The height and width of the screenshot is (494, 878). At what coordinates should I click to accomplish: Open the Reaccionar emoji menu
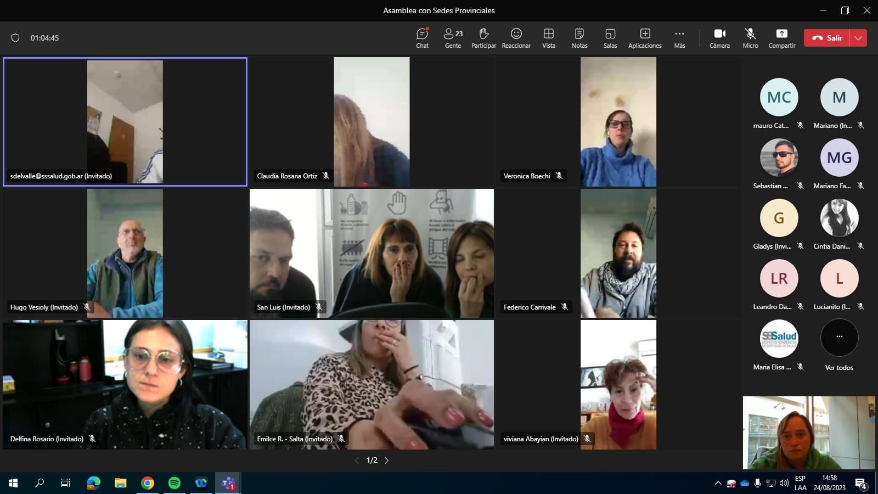pyautogui.click(x=516, y=38)
